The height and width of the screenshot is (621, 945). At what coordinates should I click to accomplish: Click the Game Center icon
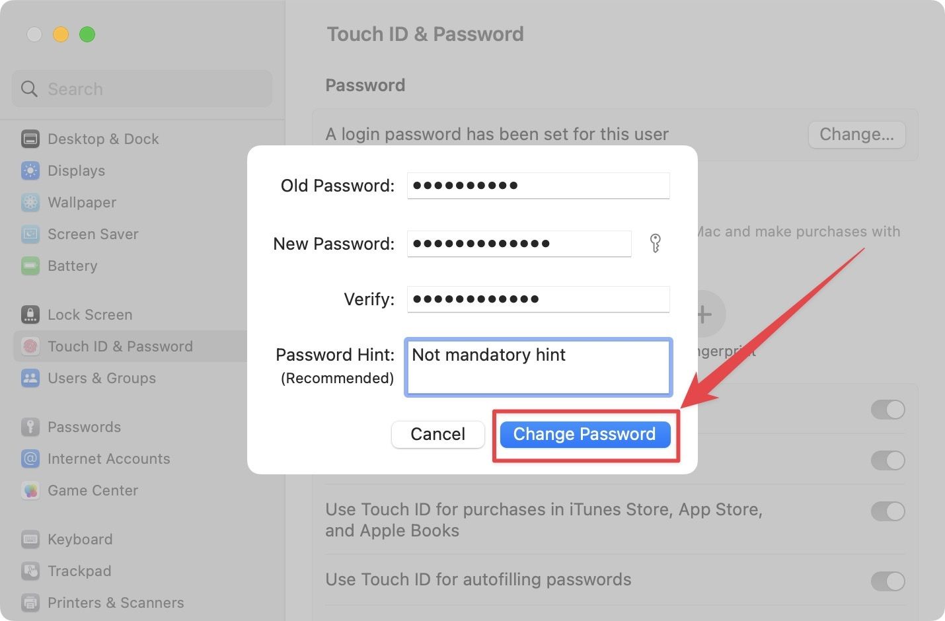tap(30, 490)
